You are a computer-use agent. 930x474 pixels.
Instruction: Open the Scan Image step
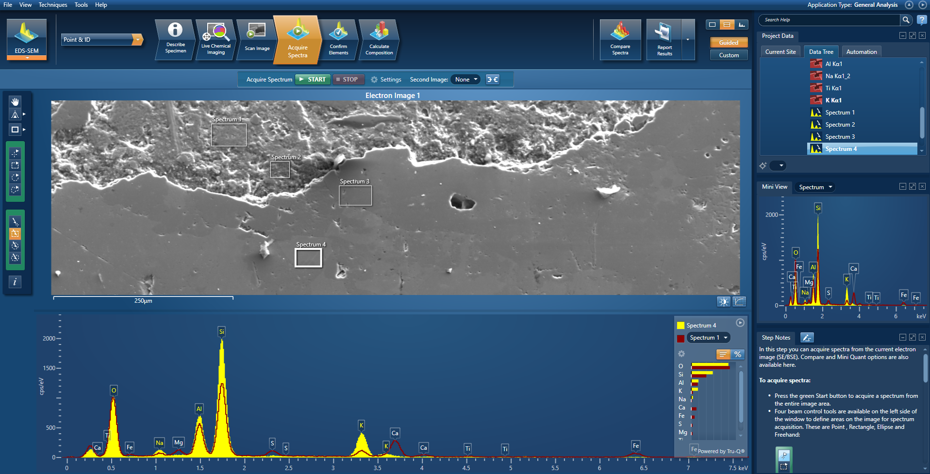click(x=257, y=39)
